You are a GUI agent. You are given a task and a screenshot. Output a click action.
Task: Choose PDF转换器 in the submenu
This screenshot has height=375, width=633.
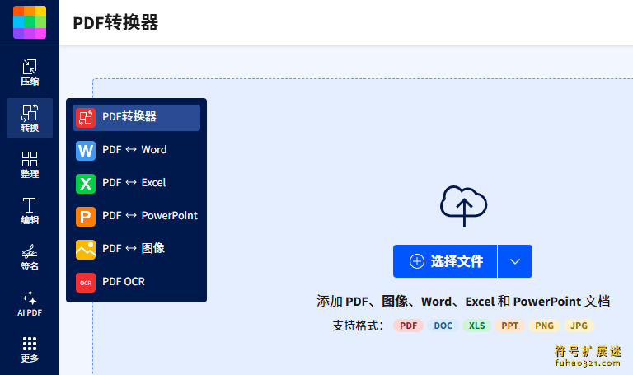(x=137, y=118)
